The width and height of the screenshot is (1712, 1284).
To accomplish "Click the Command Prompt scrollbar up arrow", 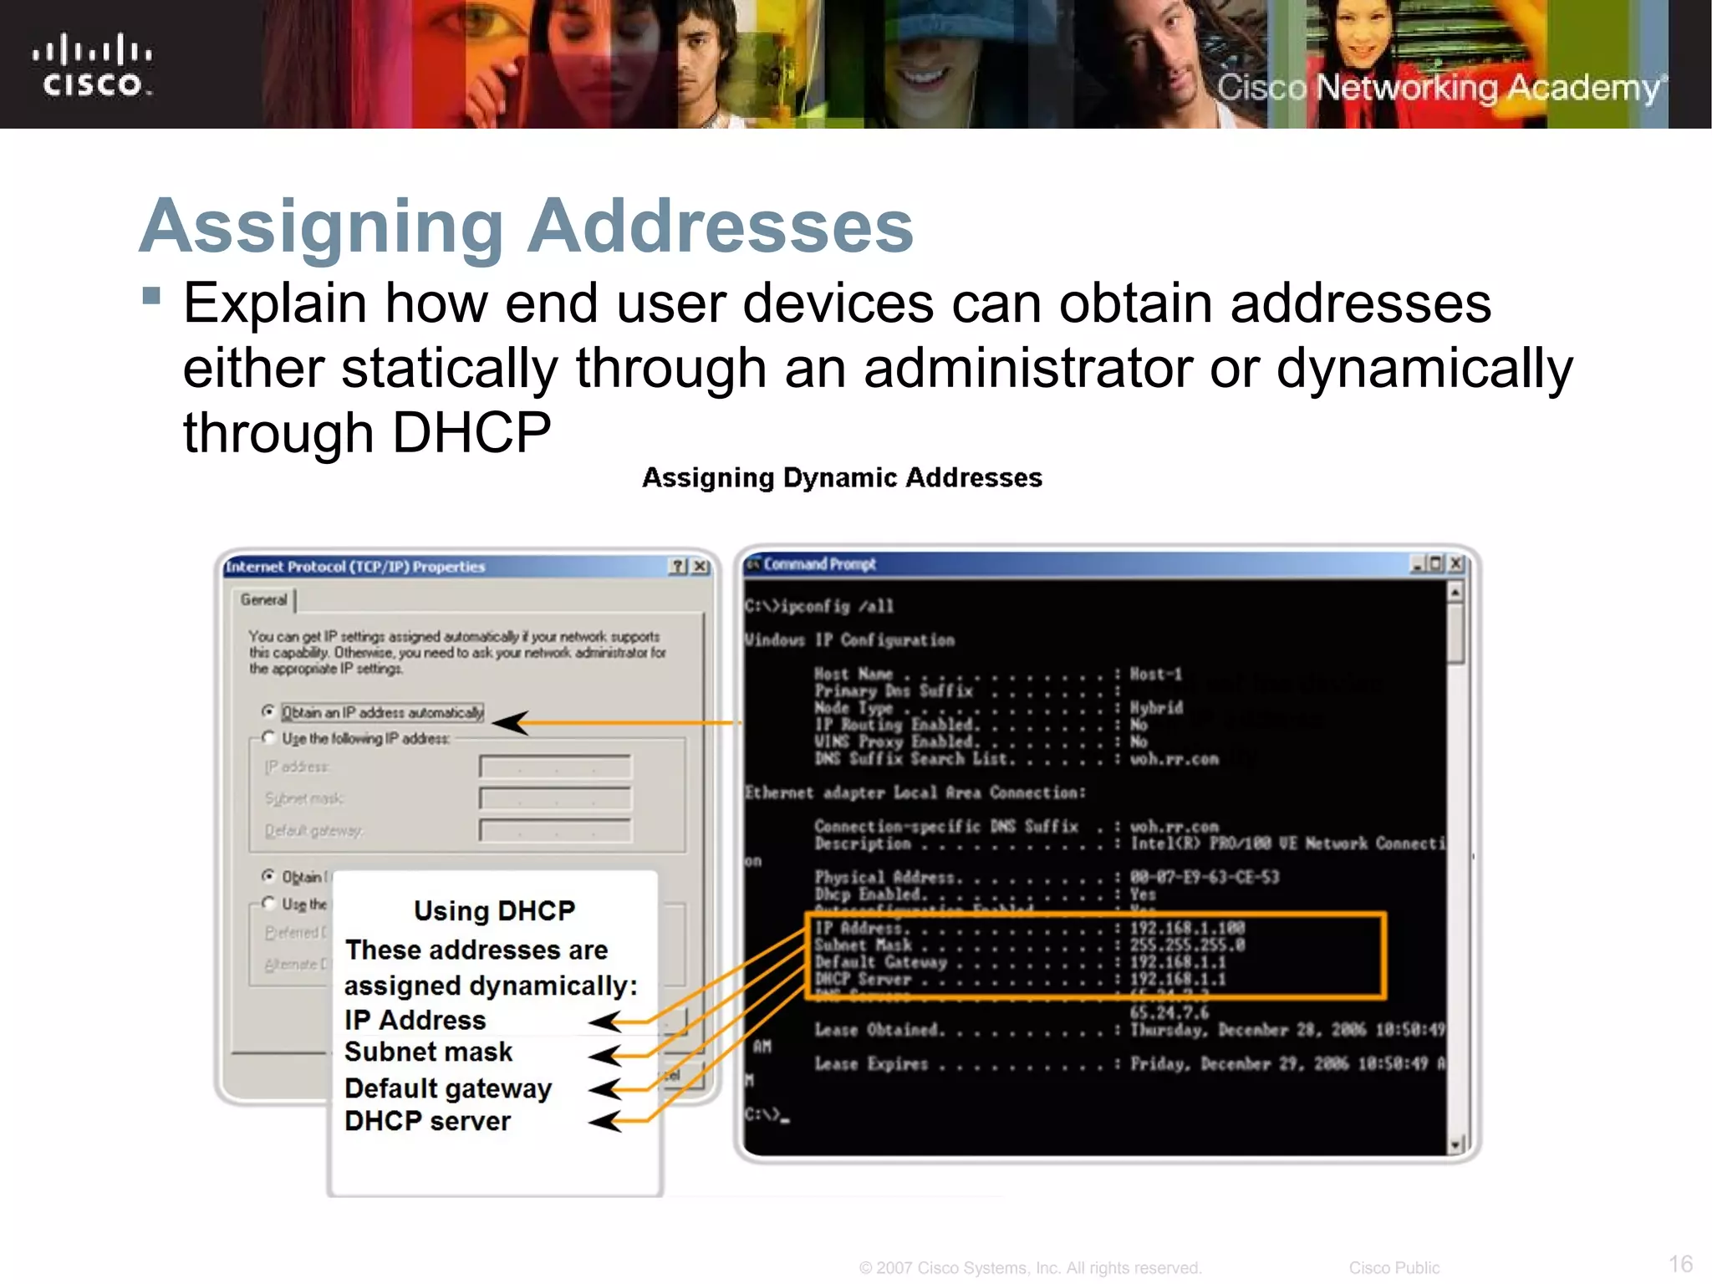I will pos(1455,592).
